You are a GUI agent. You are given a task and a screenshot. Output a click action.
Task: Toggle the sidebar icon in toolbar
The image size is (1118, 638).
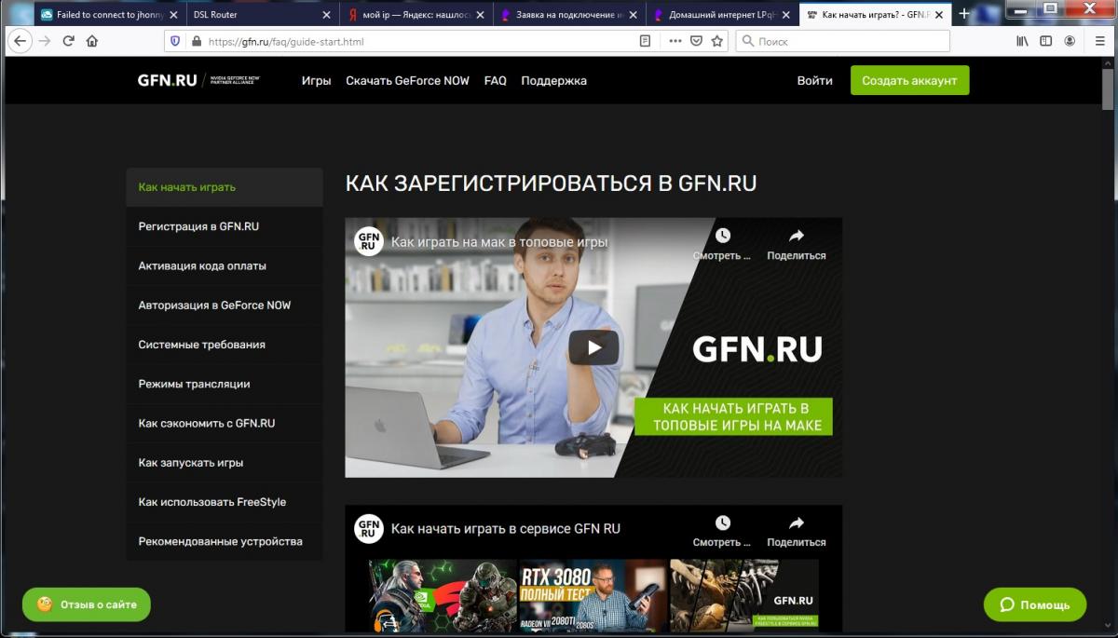tap(1045, 41)
